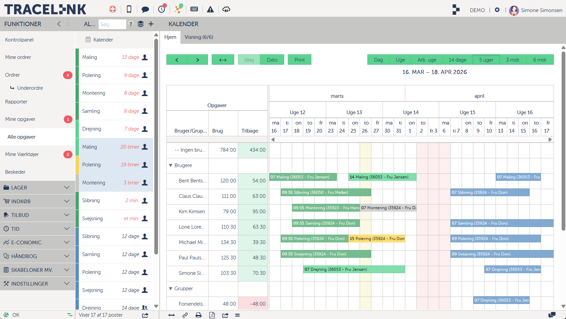Switch calendar view to 14 dage
The height and width of the screenshot is (319, 566).
click(x=457, y=60)
